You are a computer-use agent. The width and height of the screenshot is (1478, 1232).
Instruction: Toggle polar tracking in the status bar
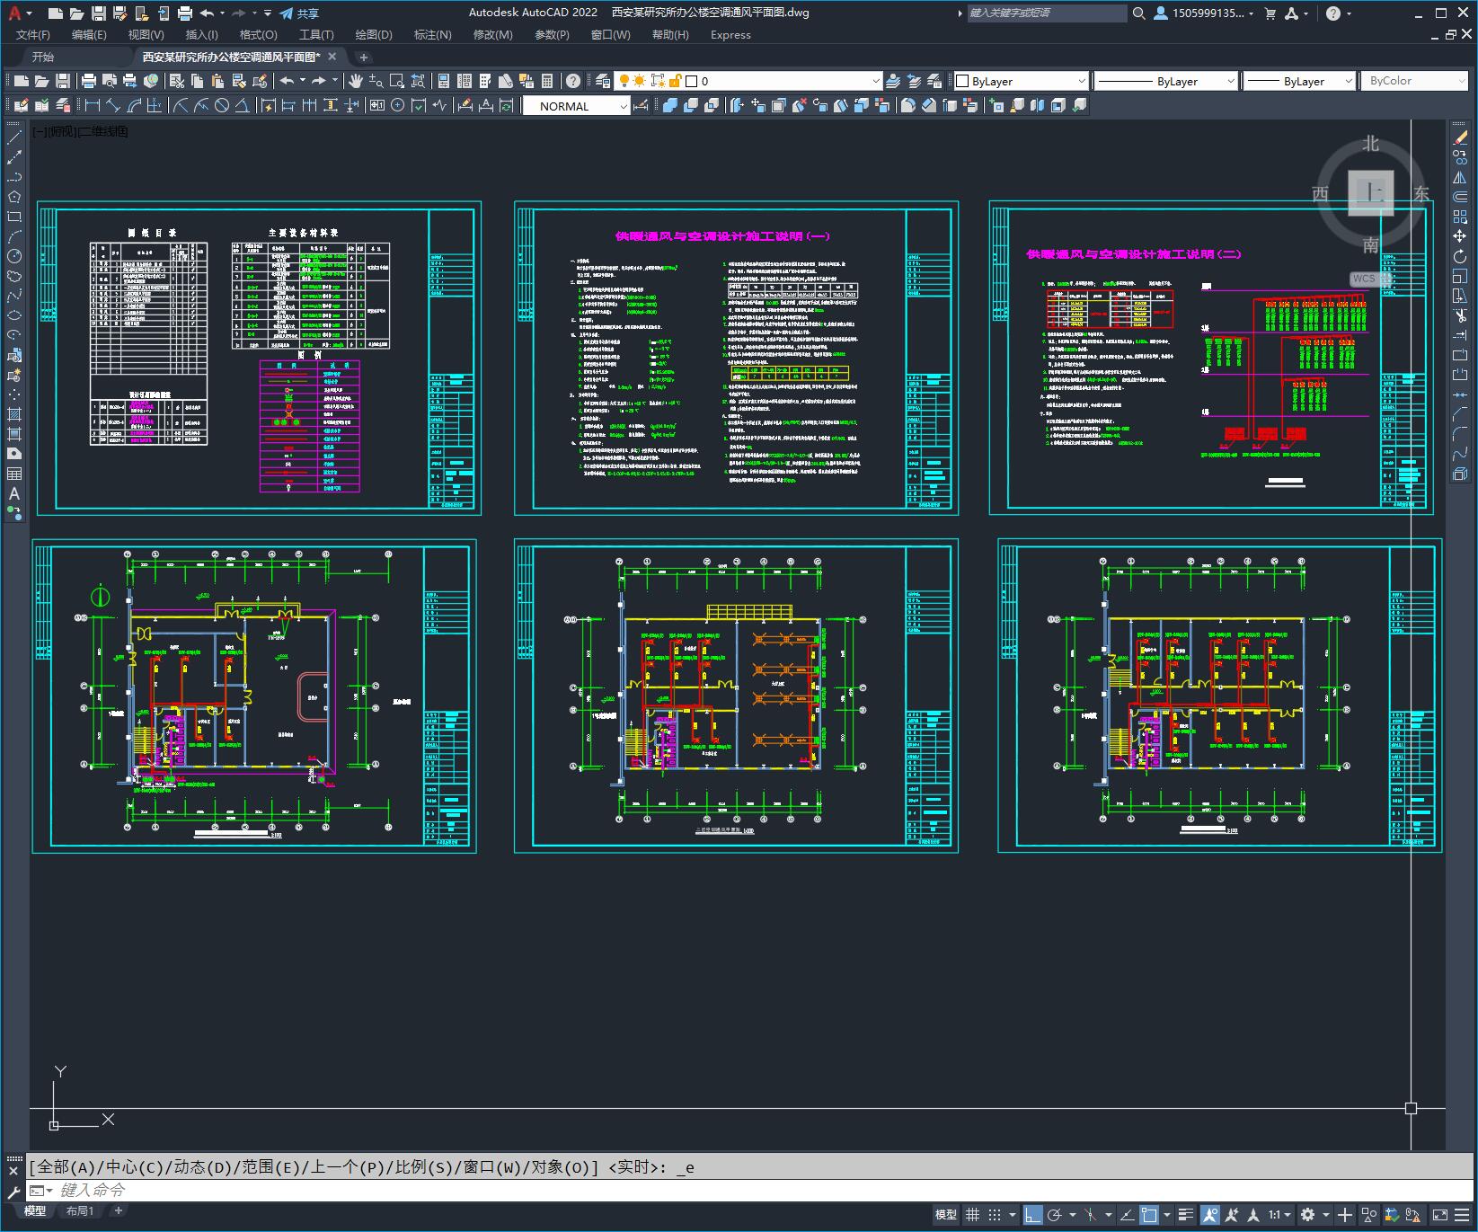point(1055,1215)
